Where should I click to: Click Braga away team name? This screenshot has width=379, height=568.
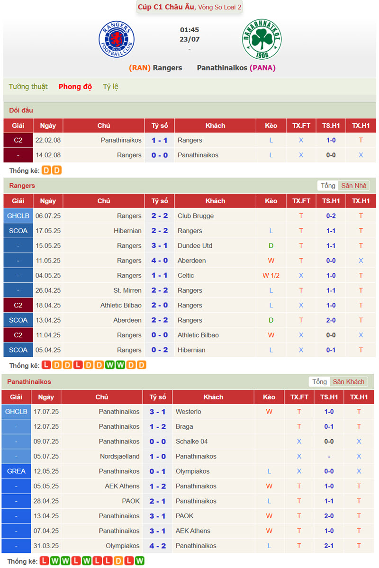click(184, 427)
